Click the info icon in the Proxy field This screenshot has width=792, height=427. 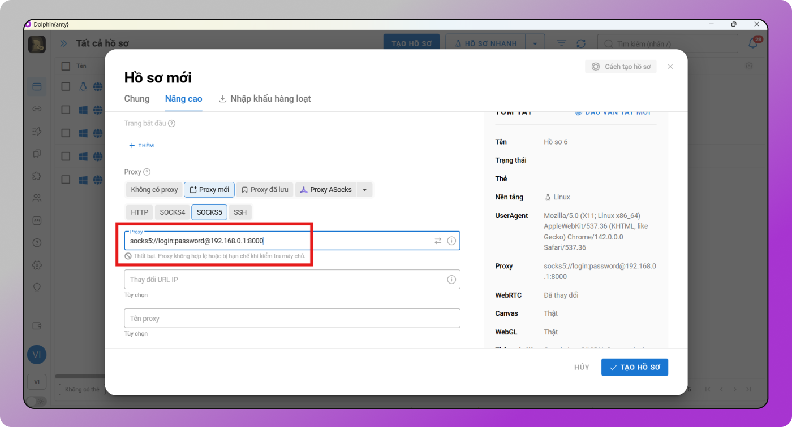(x=451, y=241)
